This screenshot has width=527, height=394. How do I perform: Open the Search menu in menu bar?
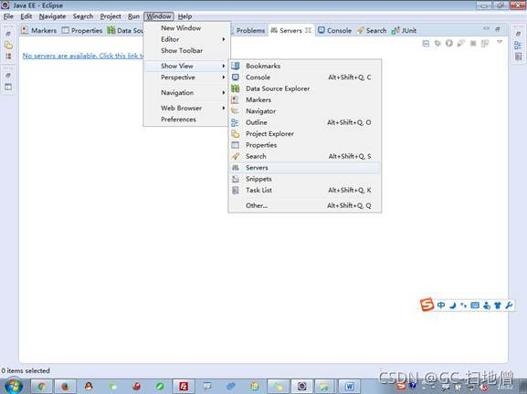click(x=83, y=16)
